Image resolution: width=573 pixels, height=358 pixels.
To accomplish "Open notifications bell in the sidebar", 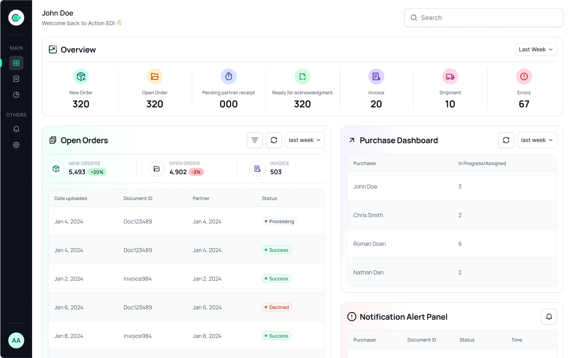I will pos(16,129).
